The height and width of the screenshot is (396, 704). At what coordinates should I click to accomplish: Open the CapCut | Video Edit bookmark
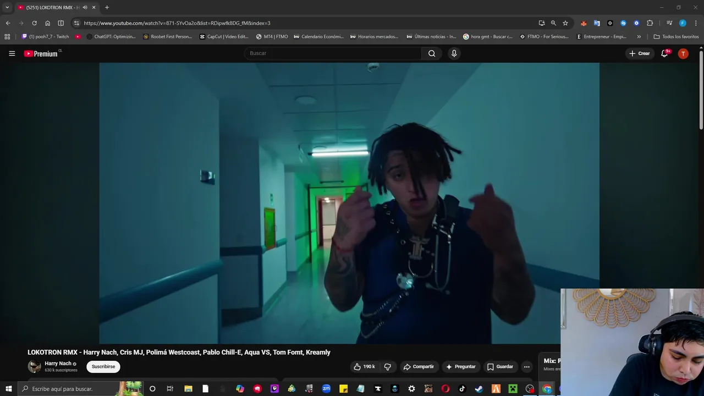pyautogui.click(x=224, y=37)
